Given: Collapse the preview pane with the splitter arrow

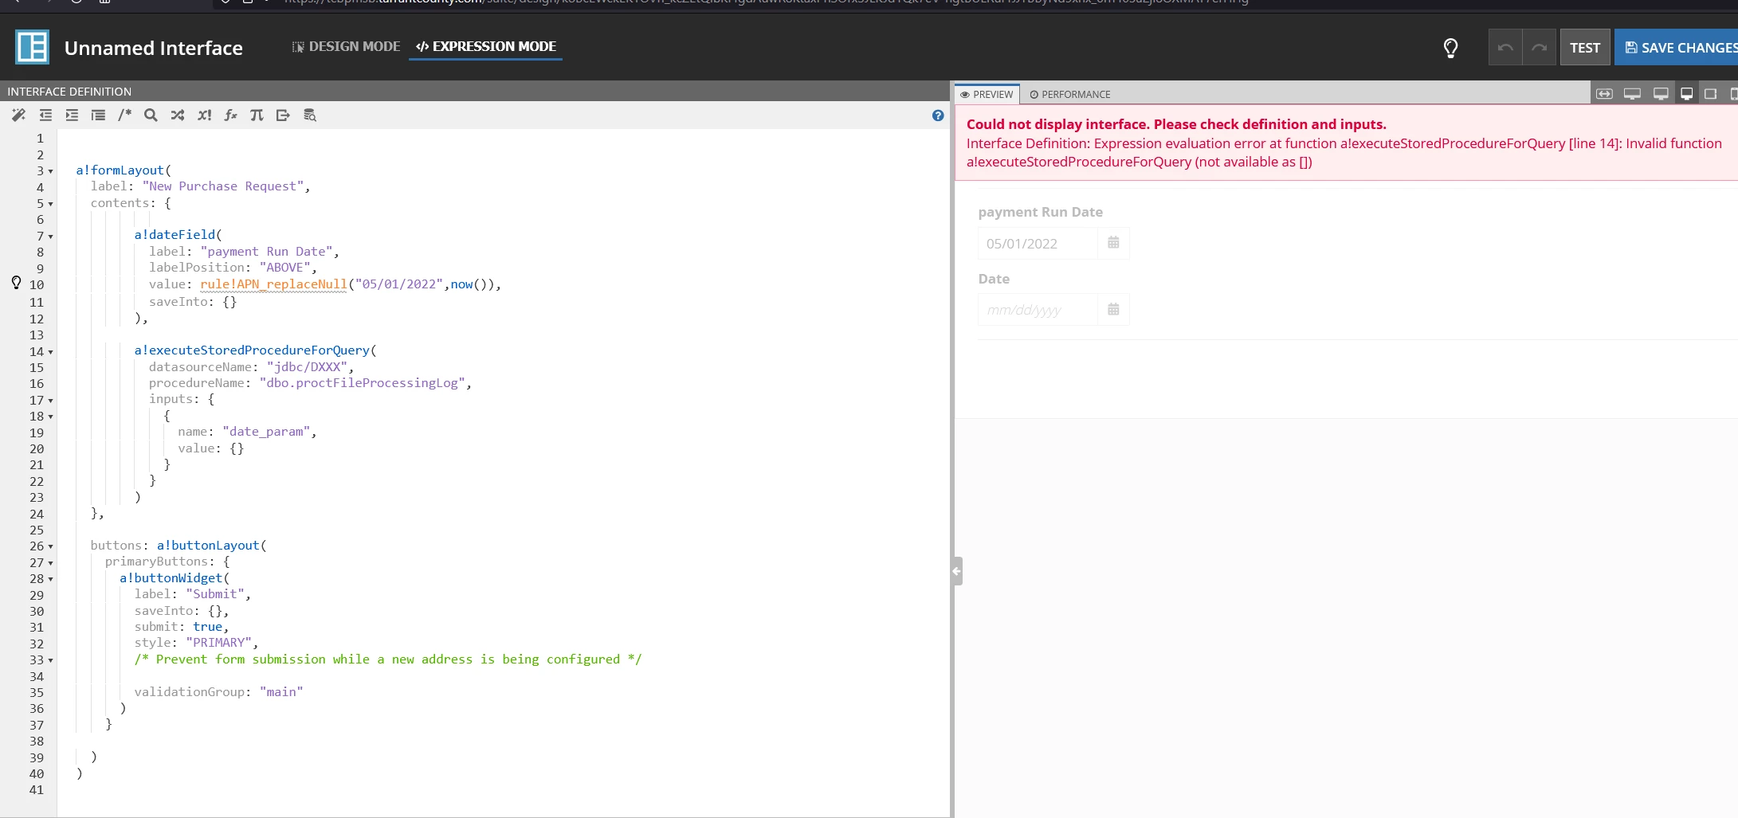Looking at the screenshot, I should click(957, 571).
